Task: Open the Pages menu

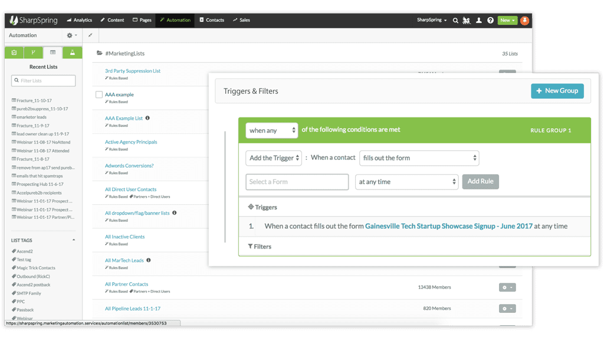Action: pos(142,20)
